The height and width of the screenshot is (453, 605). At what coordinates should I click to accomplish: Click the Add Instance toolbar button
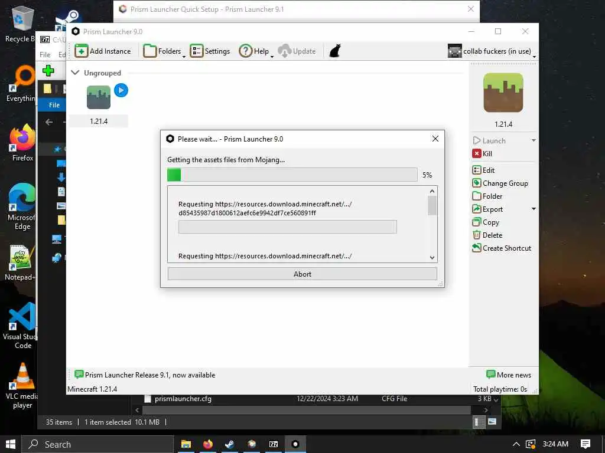pyautogui.click(x=103, y=51)
